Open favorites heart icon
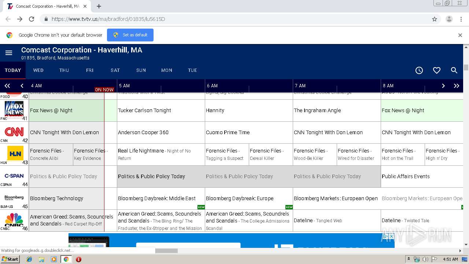The height and width of the screenshot is (264, 469). click(437, 70)
